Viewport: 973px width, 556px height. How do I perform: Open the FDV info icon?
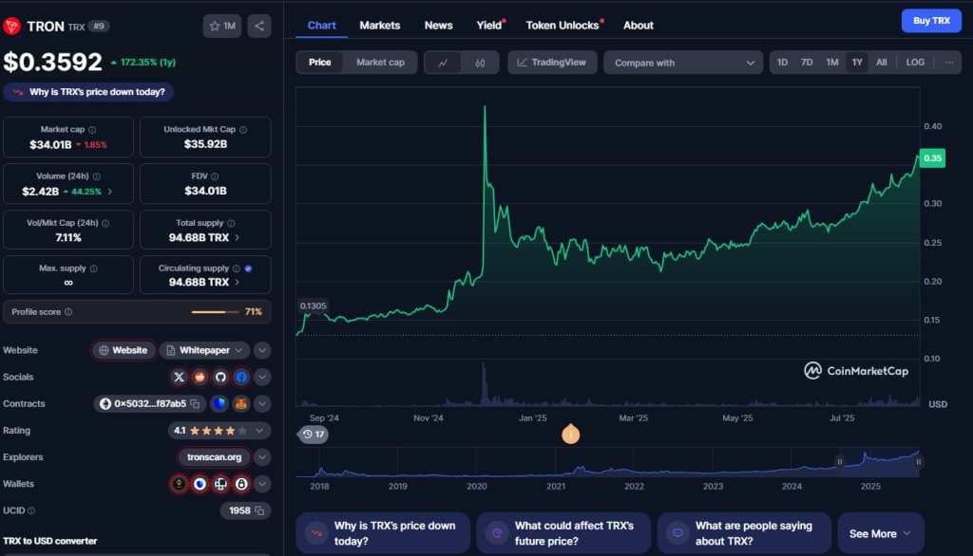(215, 176)
